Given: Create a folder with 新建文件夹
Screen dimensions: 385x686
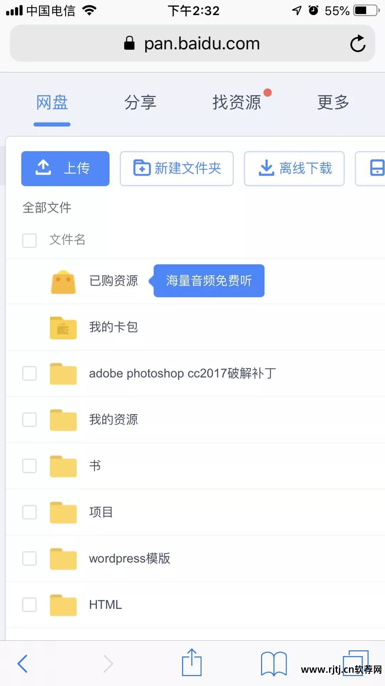Looking at the screenshot, I should (x=177, y=168).
